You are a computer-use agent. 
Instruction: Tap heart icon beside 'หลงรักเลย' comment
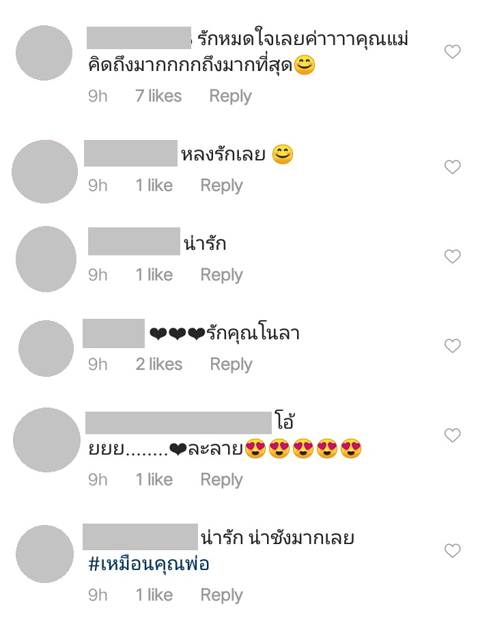[x=452, y=167]
